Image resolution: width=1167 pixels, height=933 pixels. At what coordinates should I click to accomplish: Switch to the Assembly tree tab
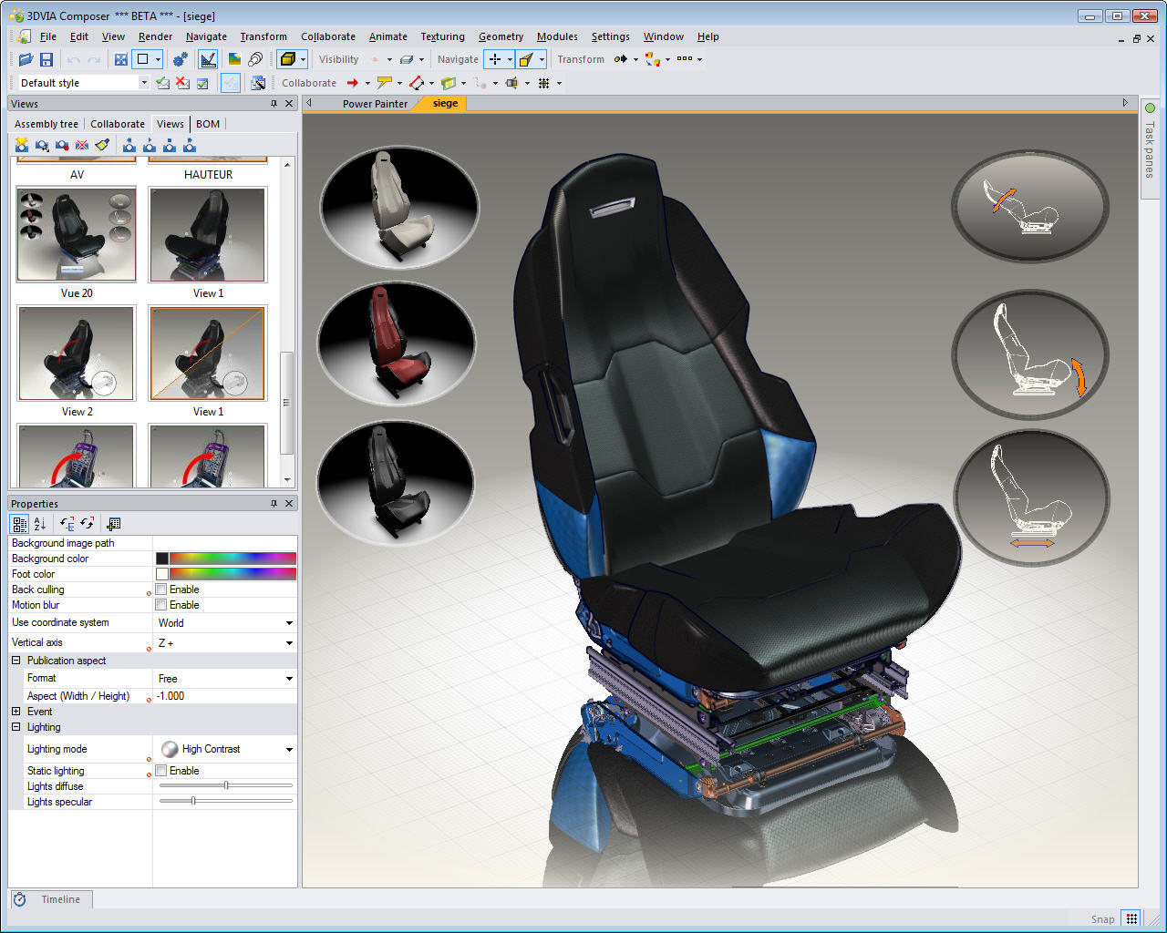(x=46, y=123)
